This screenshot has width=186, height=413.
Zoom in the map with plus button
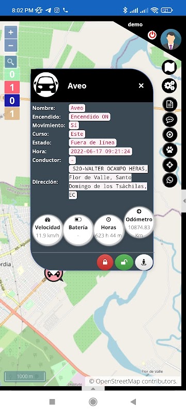[x=11, y=33]
